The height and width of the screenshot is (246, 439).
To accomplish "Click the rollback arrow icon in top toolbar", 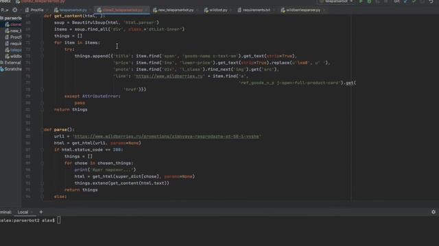I will pyautogui.click(x=431, y=1).
